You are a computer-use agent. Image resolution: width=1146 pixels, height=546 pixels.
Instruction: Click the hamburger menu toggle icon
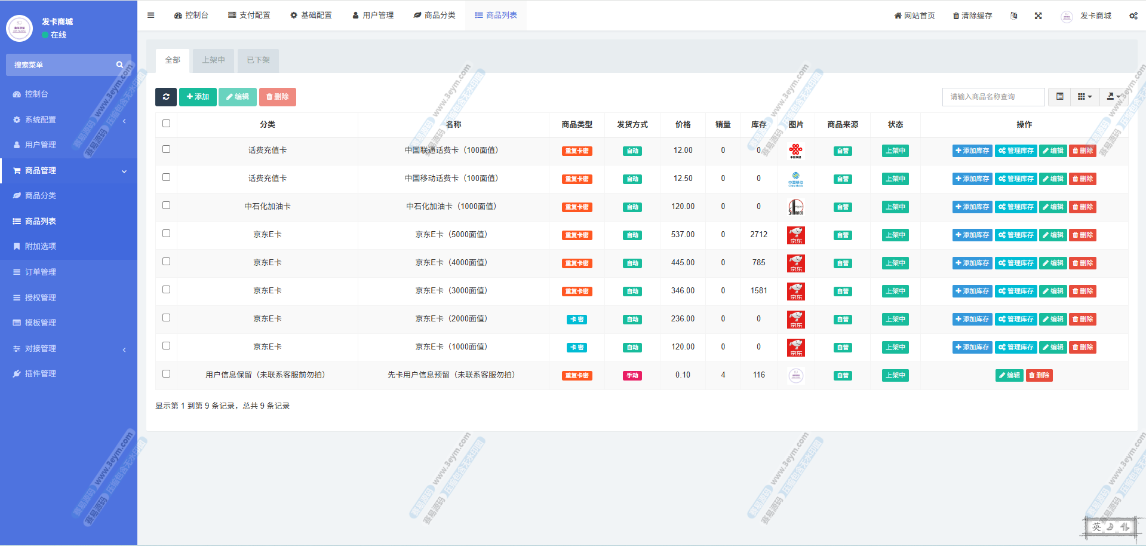click(151, 16)
